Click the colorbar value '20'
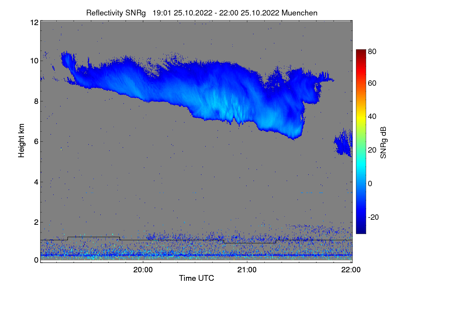The width and height of the screenshot is (463, 309). tap(372, 150)
